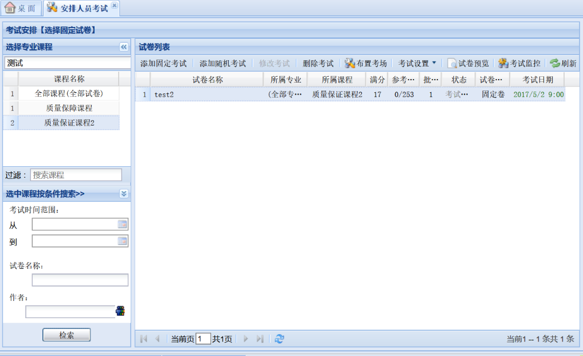Click the author picker icon beside 作者 field
The height and width of the screenshot is (356, 583).
tap(120, 311)
